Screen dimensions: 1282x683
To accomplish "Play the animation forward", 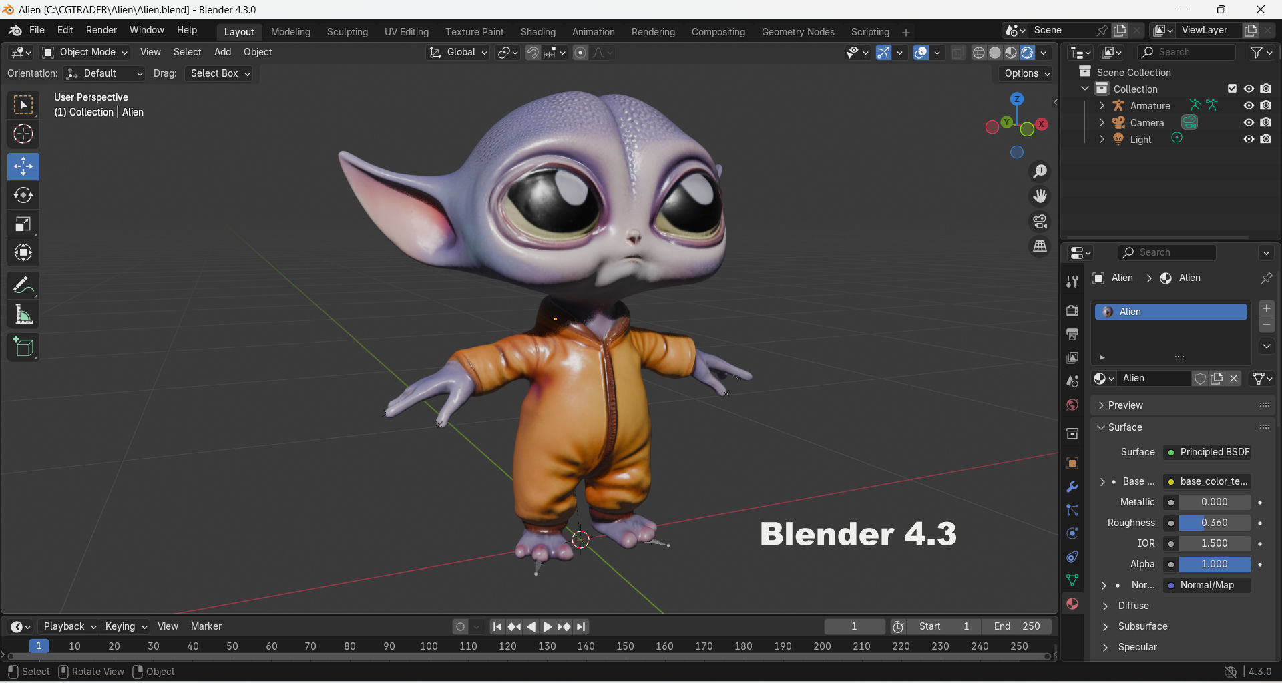I will click(x=547, y=626).
